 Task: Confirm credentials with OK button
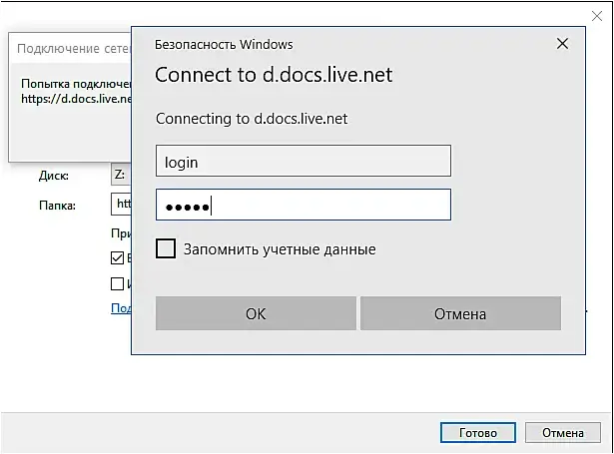point(256,313)
